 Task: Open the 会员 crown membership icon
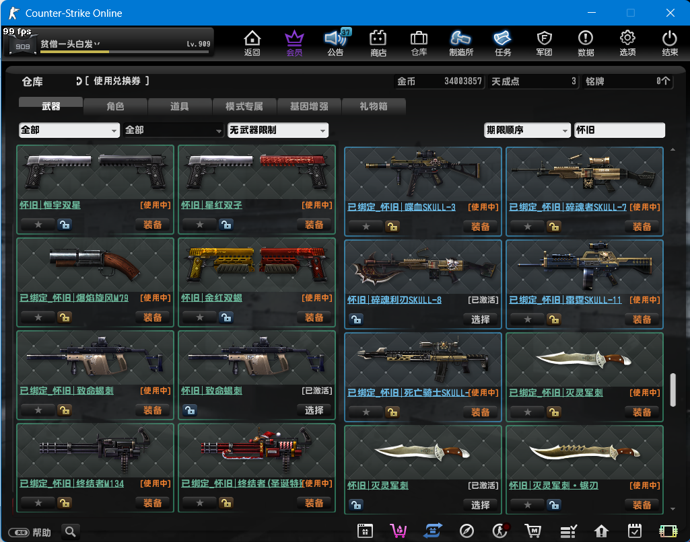(x=294, y=43)
